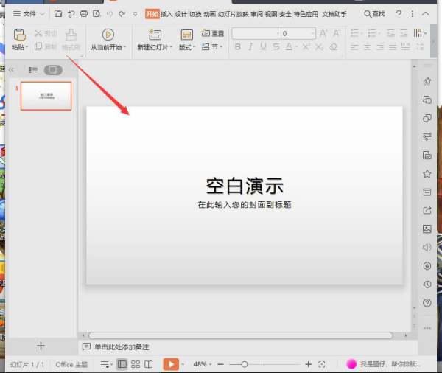The height and width of the screenshot is (373, 442).
Task: Select slide 1 thumbnail
Action: click(x=46, y=96)
